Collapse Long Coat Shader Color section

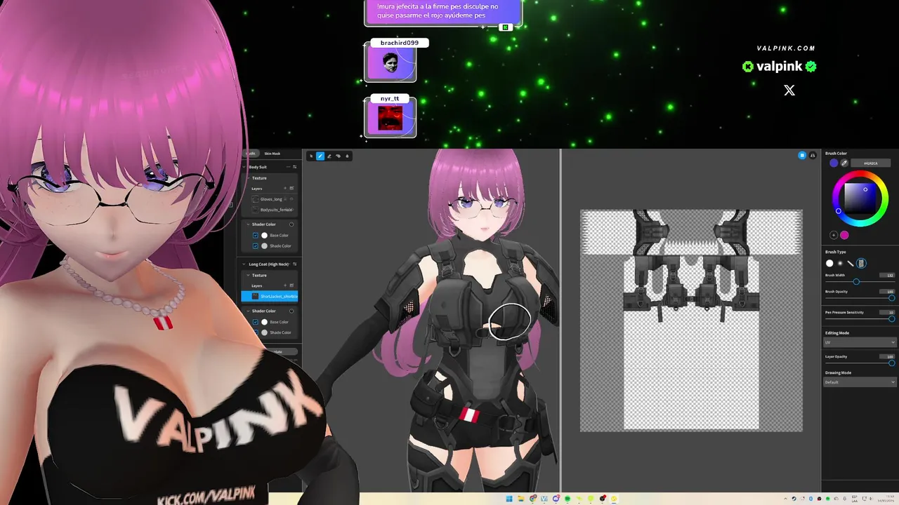[248, 311]
